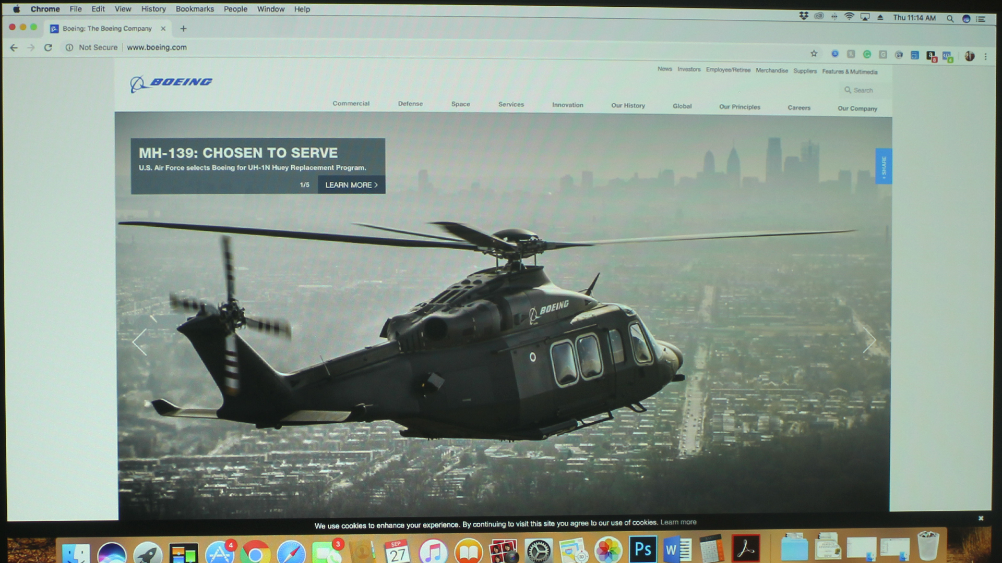Reload the Boeing page

tap(48, 47)
